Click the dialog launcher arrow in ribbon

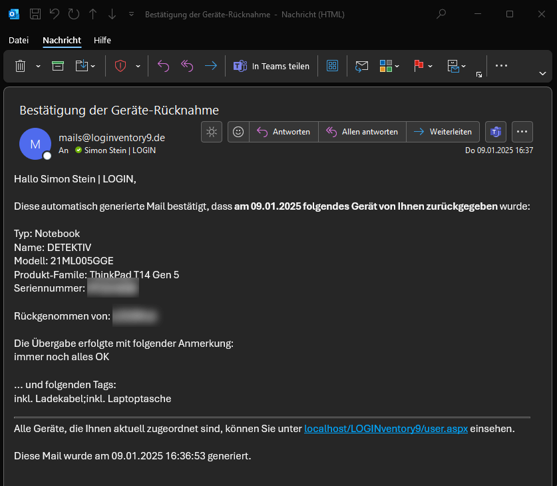click(x=479, y=75)
